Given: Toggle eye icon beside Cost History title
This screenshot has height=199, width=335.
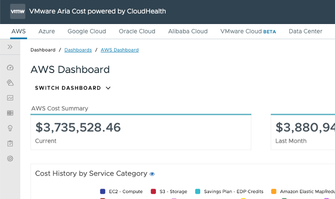Looking at the screenshot, I should (x=152, y=174).
